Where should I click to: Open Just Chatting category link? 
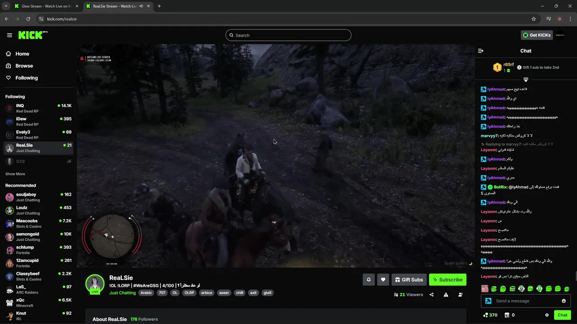[122, 293]
